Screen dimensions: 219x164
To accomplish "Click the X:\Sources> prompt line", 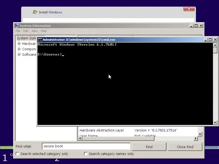I will click(x=51, y=54).
